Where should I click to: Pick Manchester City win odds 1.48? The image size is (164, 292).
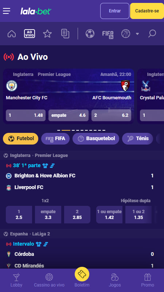click(26, 115)
